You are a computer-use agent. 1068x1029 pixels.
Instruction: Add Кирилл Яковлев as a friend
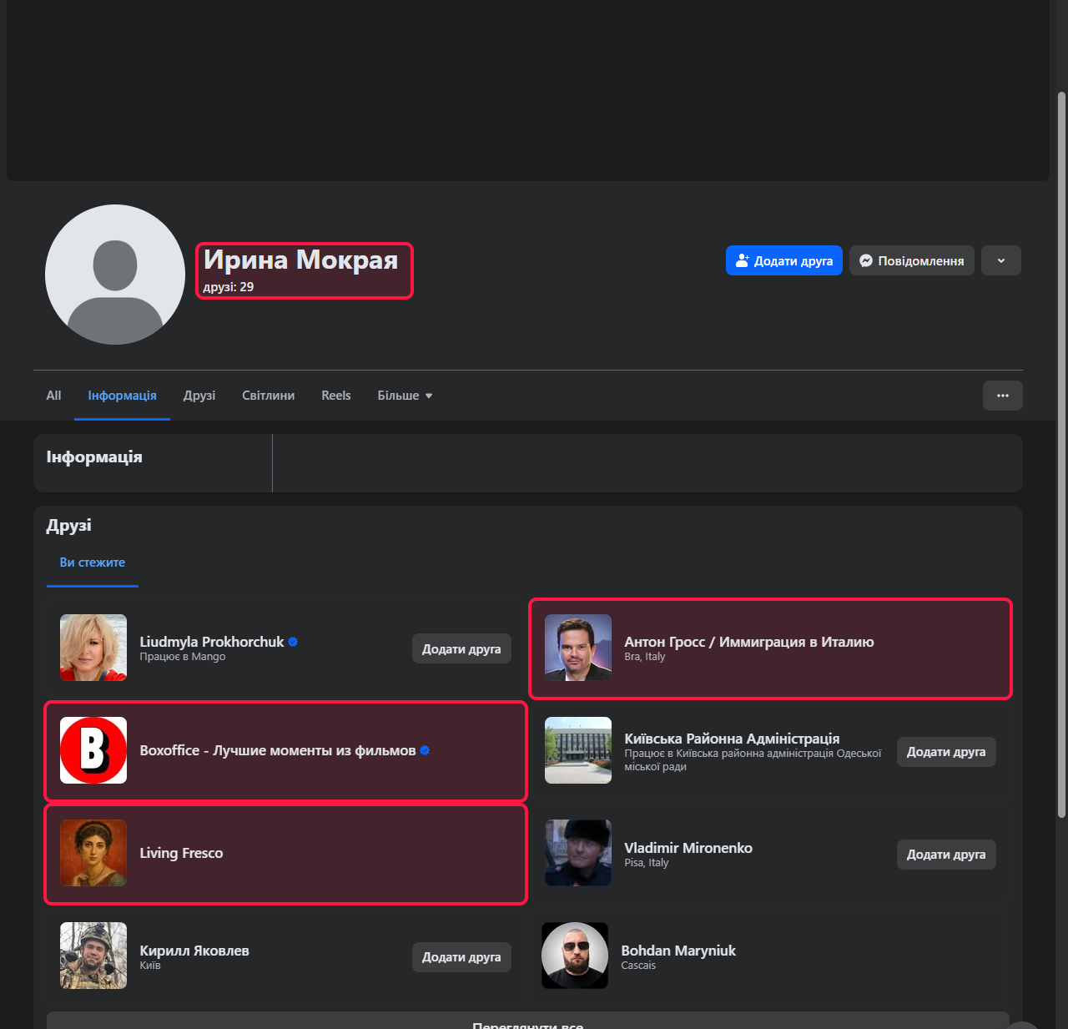tap(461, 956)
